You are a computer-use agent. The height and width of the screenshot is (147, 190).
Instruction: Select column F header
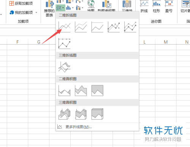pyautogui.click(x=17, y=42)
